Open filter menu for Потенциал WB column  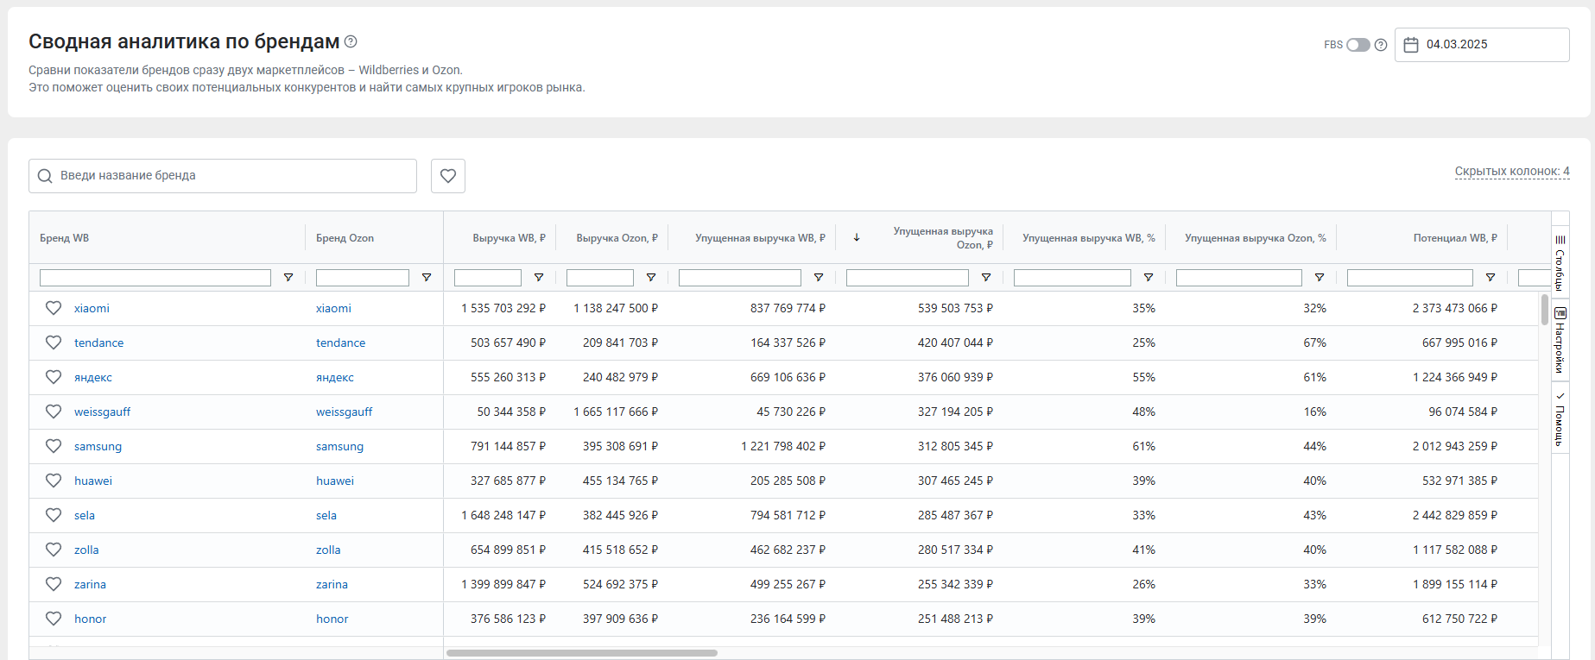[1491, 278]
